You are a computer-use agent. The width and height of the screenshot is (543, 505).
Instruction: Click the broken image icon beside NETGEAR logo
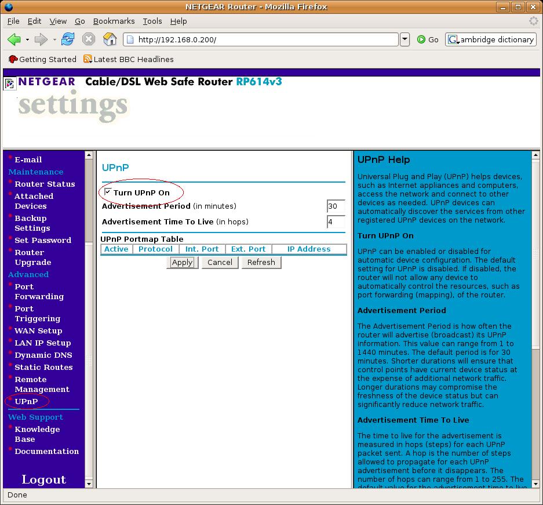pyautogui.click(x=9, y=83)
